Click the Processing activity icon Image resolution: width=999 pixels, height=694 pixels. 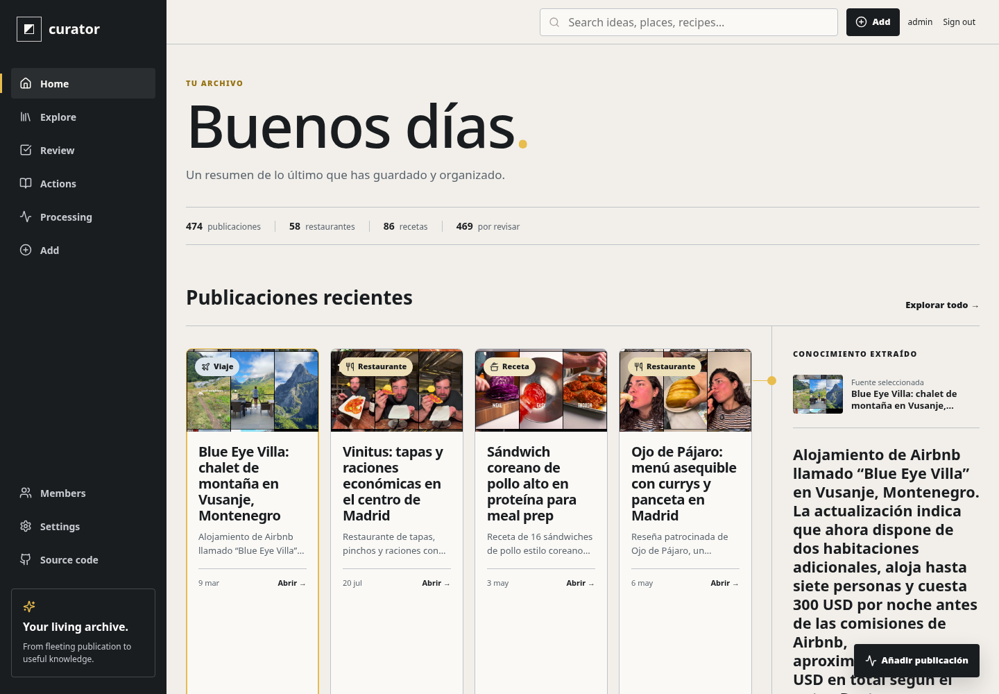pos(26,217)
